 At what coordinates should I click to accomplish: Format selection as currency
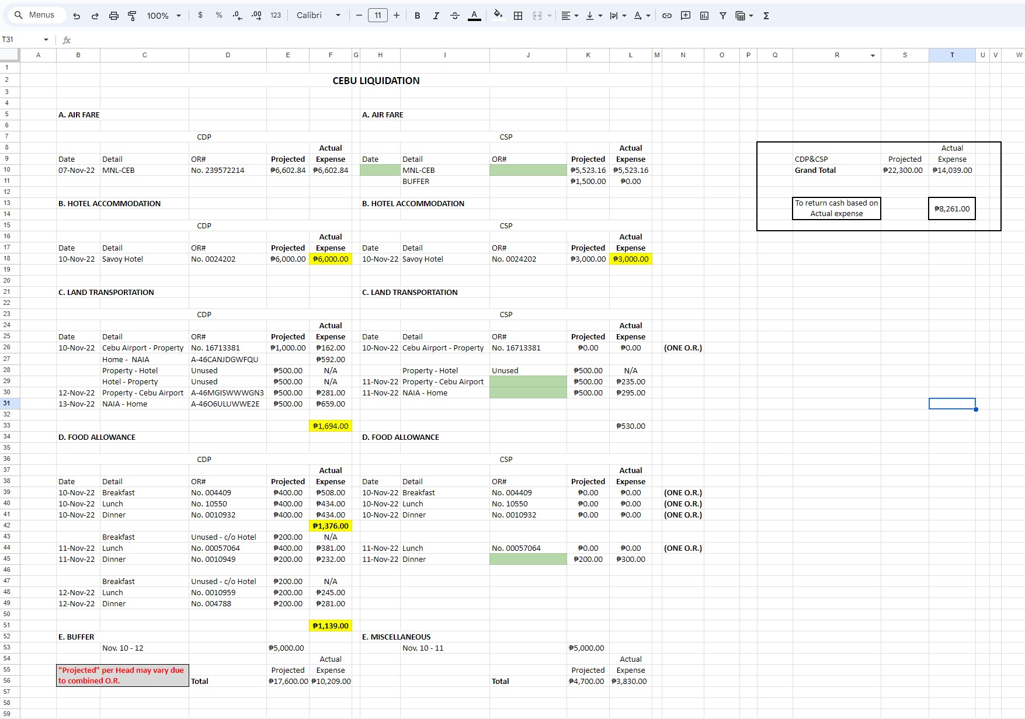pos(200,15)
